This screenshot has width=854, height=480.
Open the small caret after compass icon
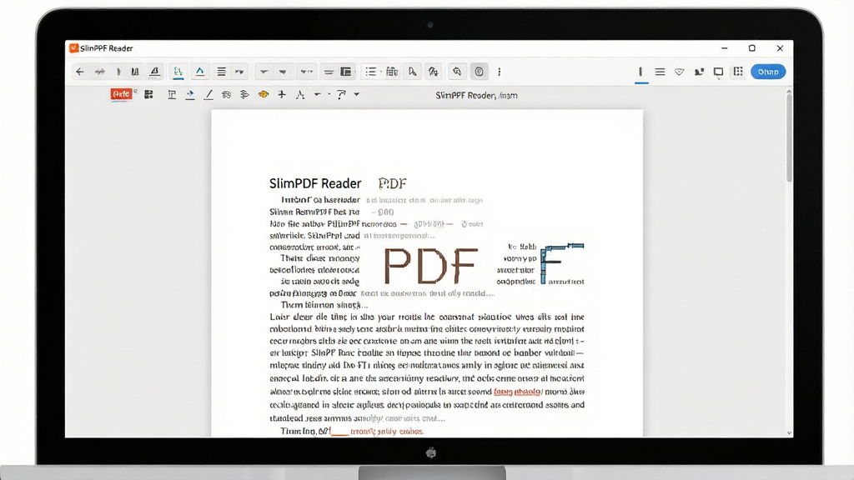click(x=318, y=95)
